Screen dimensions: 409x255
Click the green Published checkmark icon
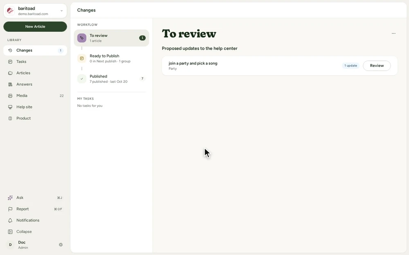[82, 79]
